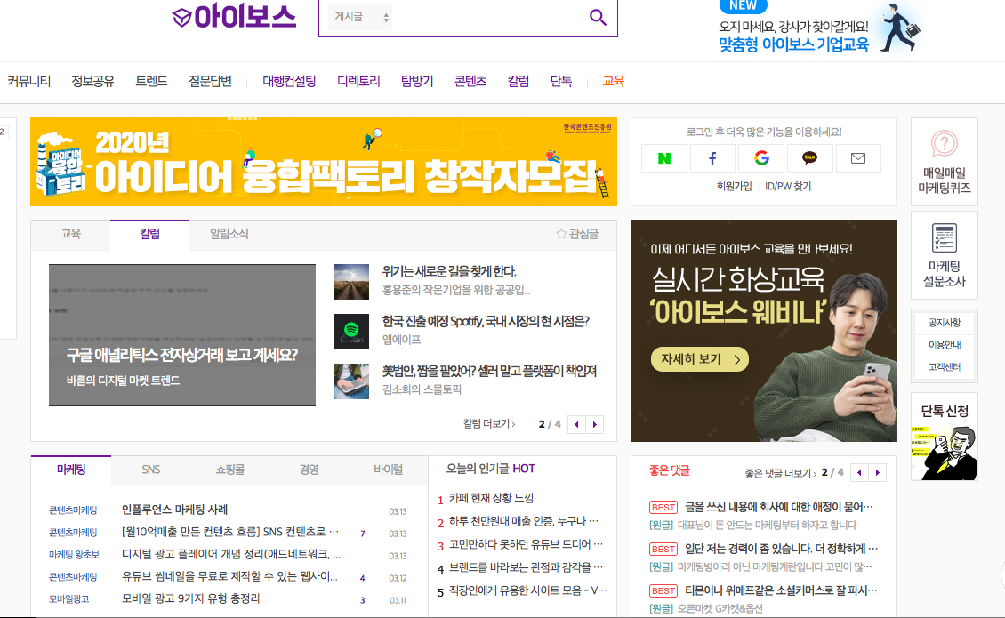Open BEST comment 일단 저는 경력이 좀 있습니다

781,549
